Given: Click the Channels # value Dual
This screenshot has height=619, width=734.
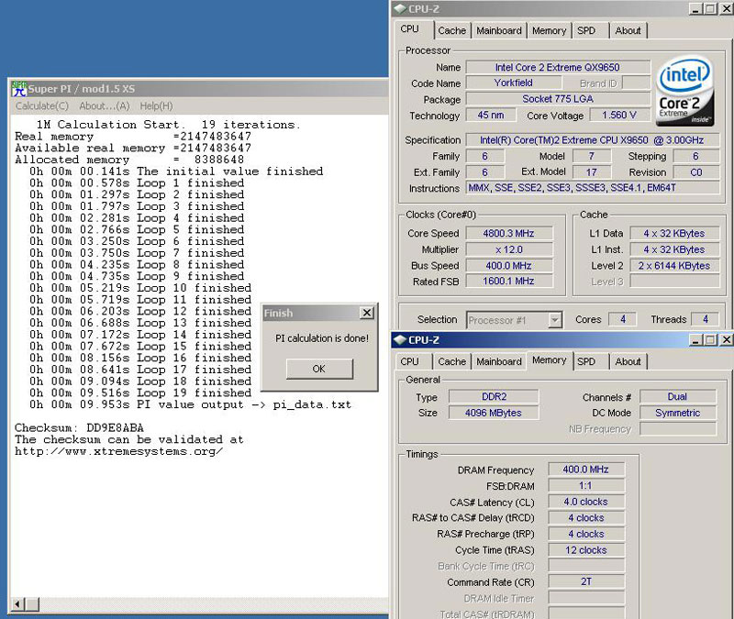Looking at the screenshot, I should 677,396.
